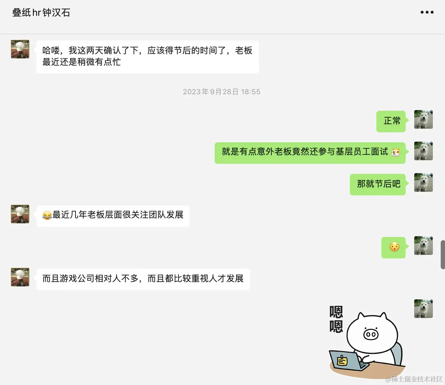
Task: Select the message 就是有点意外老板竟然还参与基层员工面试
Action: point(310,153)
